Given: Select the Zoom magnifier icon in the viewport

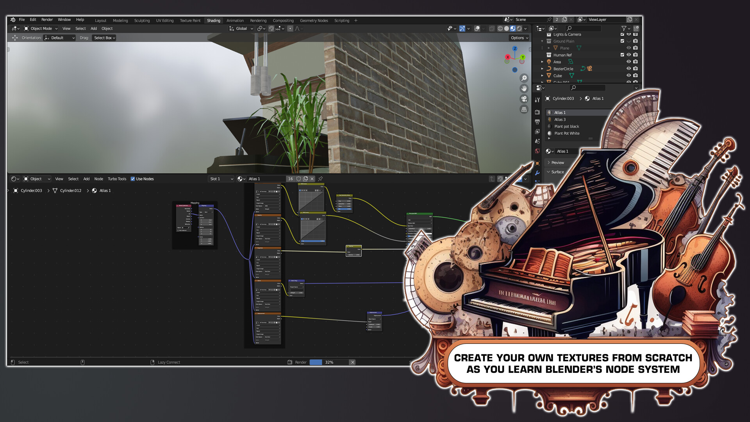Looking at the screenshot, I should 523,77.
